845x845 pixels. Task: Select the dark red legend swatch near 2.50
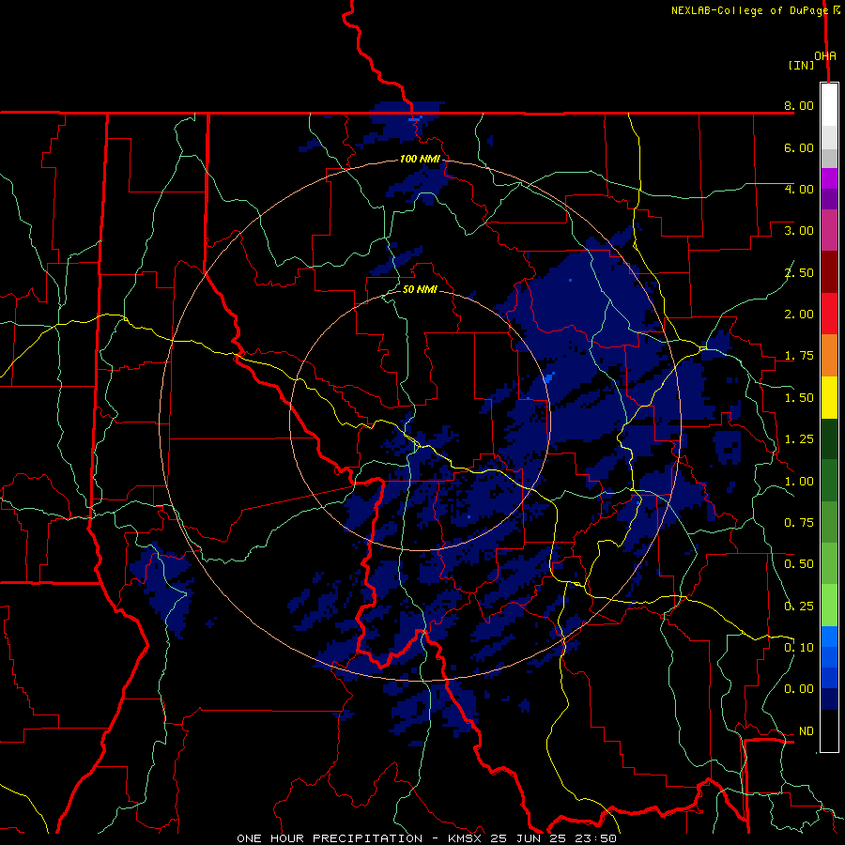(829, 272)
